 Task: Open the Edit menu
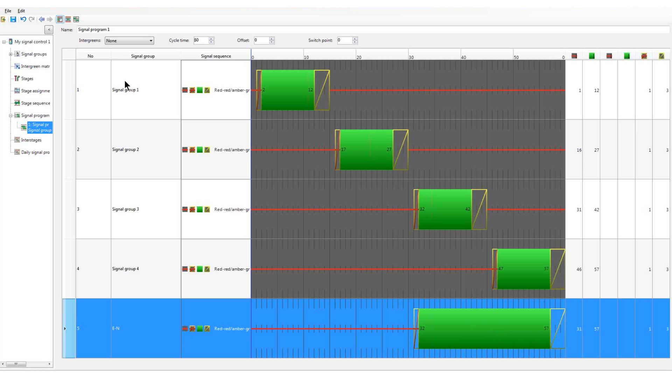[21, 11]
